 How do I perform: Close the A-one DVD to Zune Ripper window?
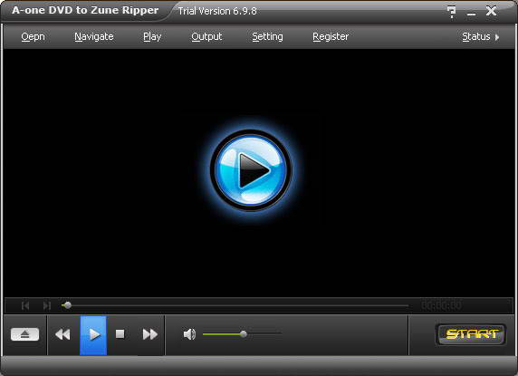coord(491,11)
